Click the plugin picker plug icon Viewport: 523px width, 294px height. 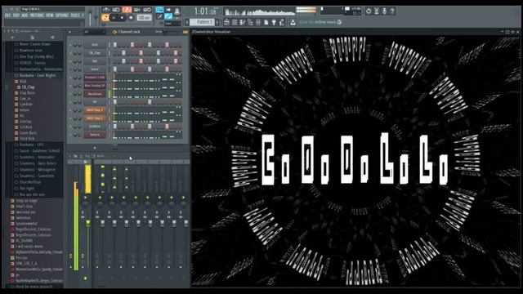[x=274, y=22]
